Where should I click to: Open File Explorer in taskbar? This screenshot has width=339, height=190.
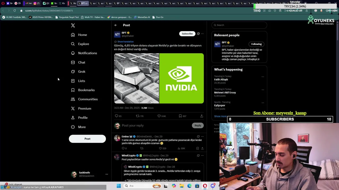coord(182,186)
